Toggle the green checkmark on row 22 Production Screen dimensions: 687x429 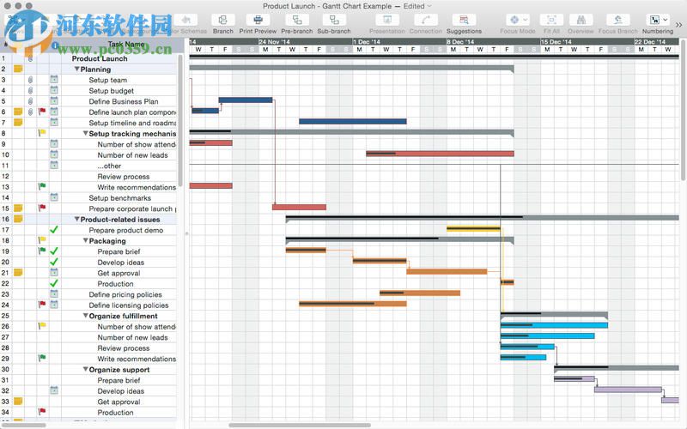(x=54, y=283)
